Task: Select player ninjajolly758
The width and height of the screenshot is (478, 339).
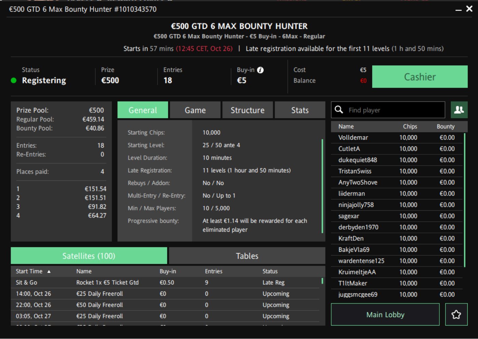Action: tap(397, 205)
